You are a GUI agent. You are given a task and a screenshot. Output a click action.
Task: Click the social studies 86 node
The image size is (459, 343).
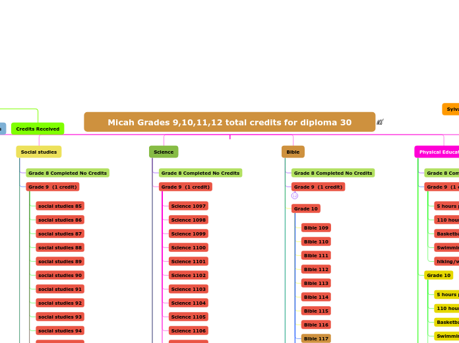click(60, 220)
